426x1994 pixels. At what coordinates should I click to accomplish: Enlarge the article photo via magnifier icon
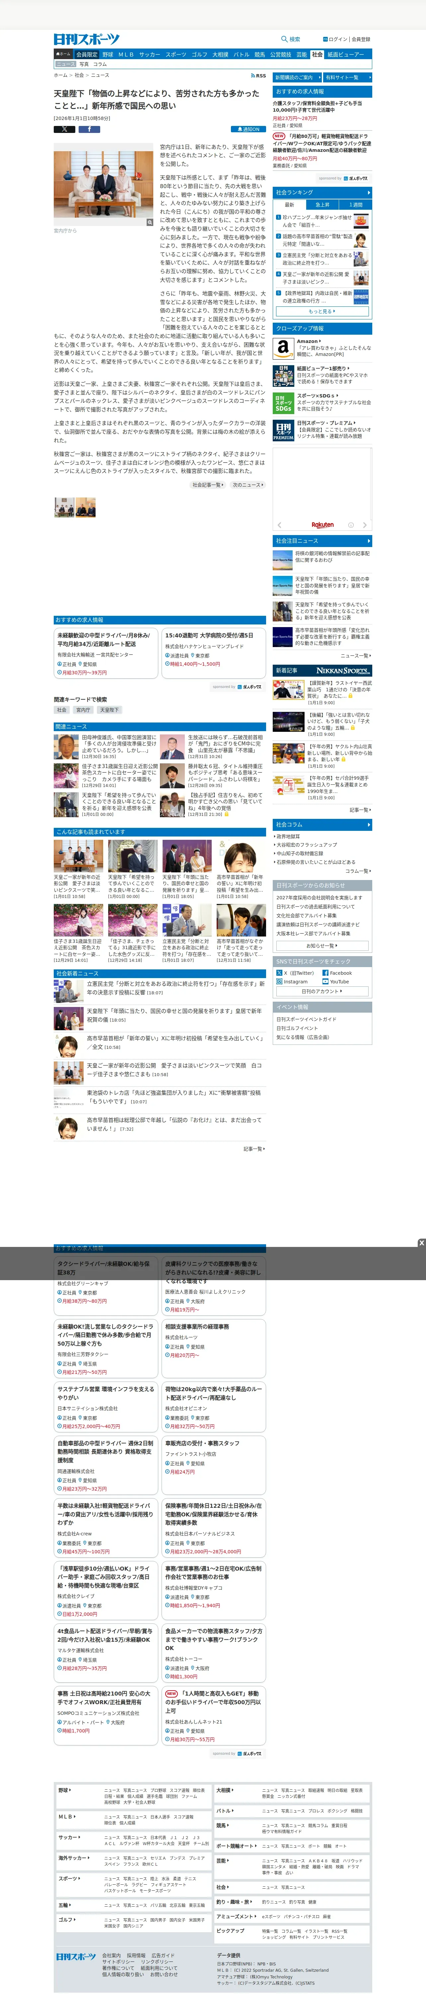click(x=149, y=222)
